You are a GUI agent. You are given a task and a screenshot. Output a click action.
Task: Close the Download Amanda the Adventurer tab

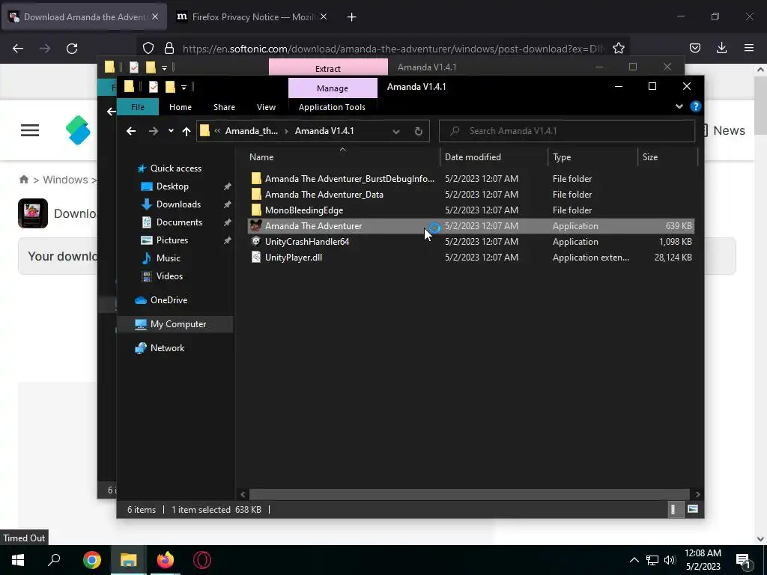pyautogui.click(x=155, y=16)
